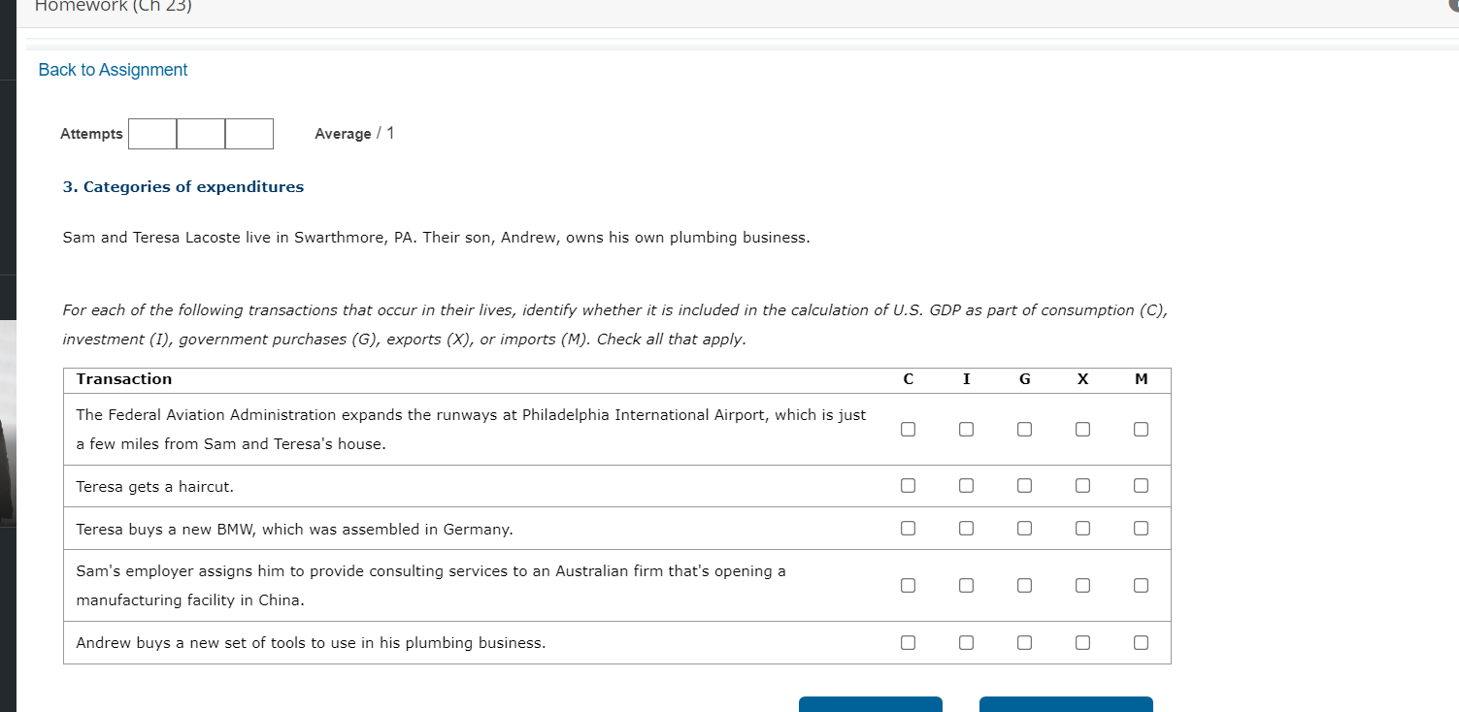Click the 'M' column header in table
1459x712 pixels.
(x=1141, y=379)
